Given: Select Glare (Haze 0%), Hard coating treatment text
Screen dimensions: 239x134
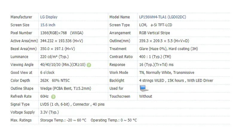Looking at the screenshot, I should click(168, 49).
